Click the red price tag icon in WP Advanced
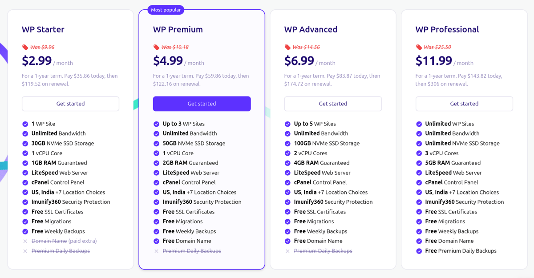This screenshot has width=534, height=278. [287, 47]
